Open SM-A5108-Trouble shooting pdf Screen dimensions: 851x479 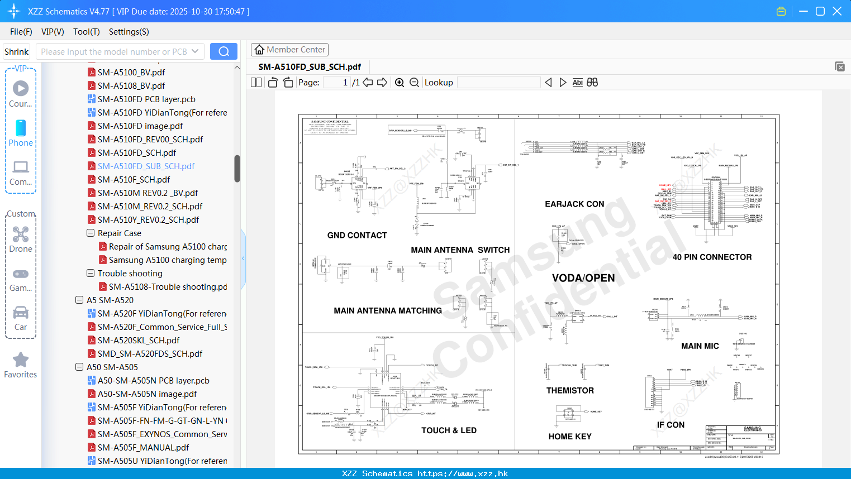[163, 286]
